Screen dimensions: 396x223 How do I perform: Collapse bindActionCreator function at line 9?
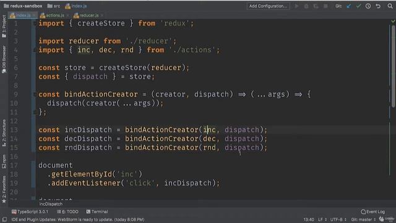pyautogui.click(x=35, y=94)
